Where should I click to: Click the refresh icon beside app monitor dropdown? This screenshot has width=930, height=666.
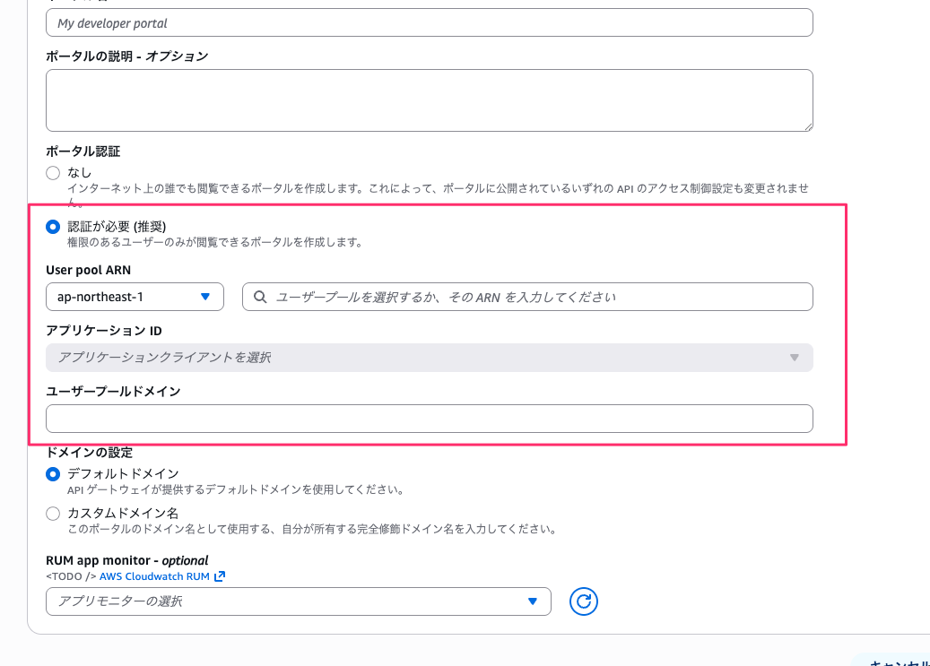pos(584,601)
